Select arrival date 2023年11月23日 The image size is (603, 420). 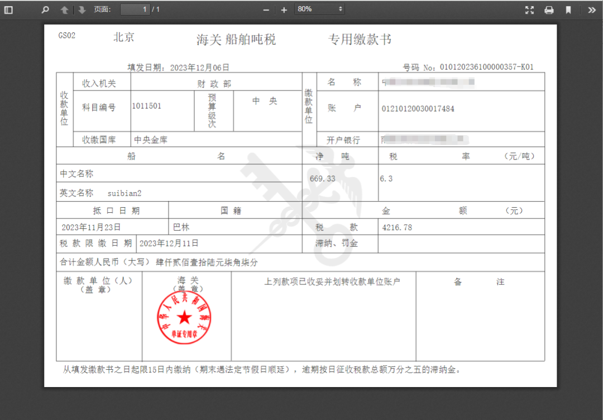(x=91, y=227)
